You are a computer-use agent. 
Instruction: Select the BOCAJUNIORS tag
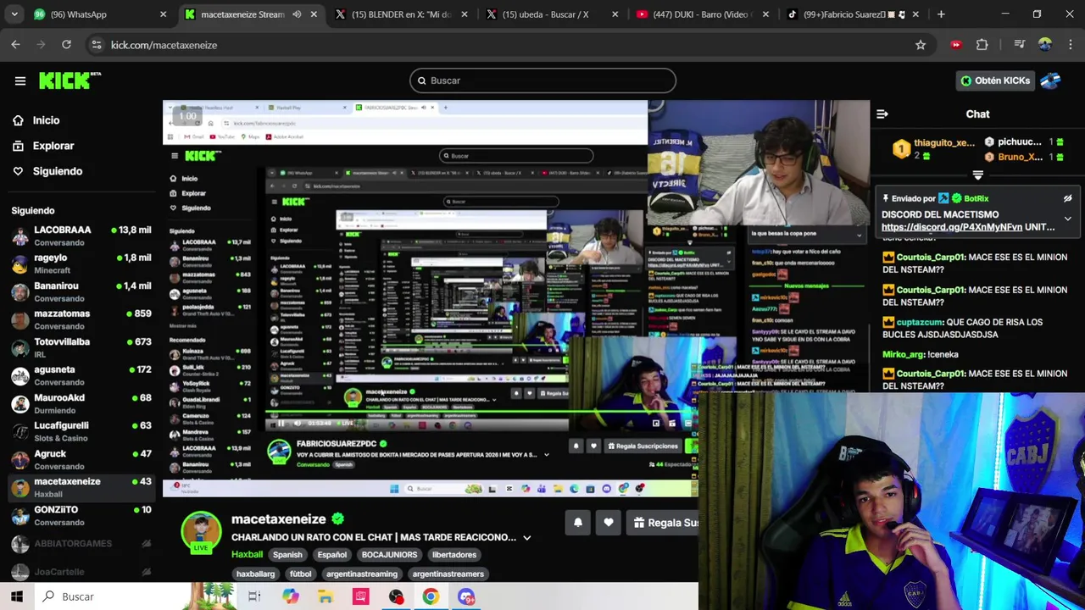click(x=389, y=555)
